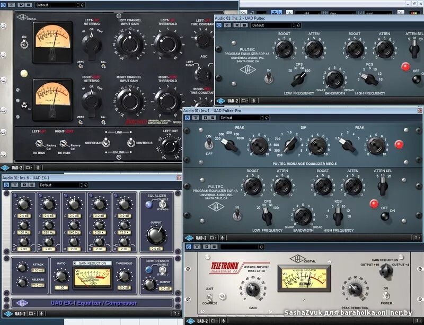The image size is (424, 325).
Task: Click the Write automation icon on Pultec-Pro toolbar
Action: click(x=214, y=117)
